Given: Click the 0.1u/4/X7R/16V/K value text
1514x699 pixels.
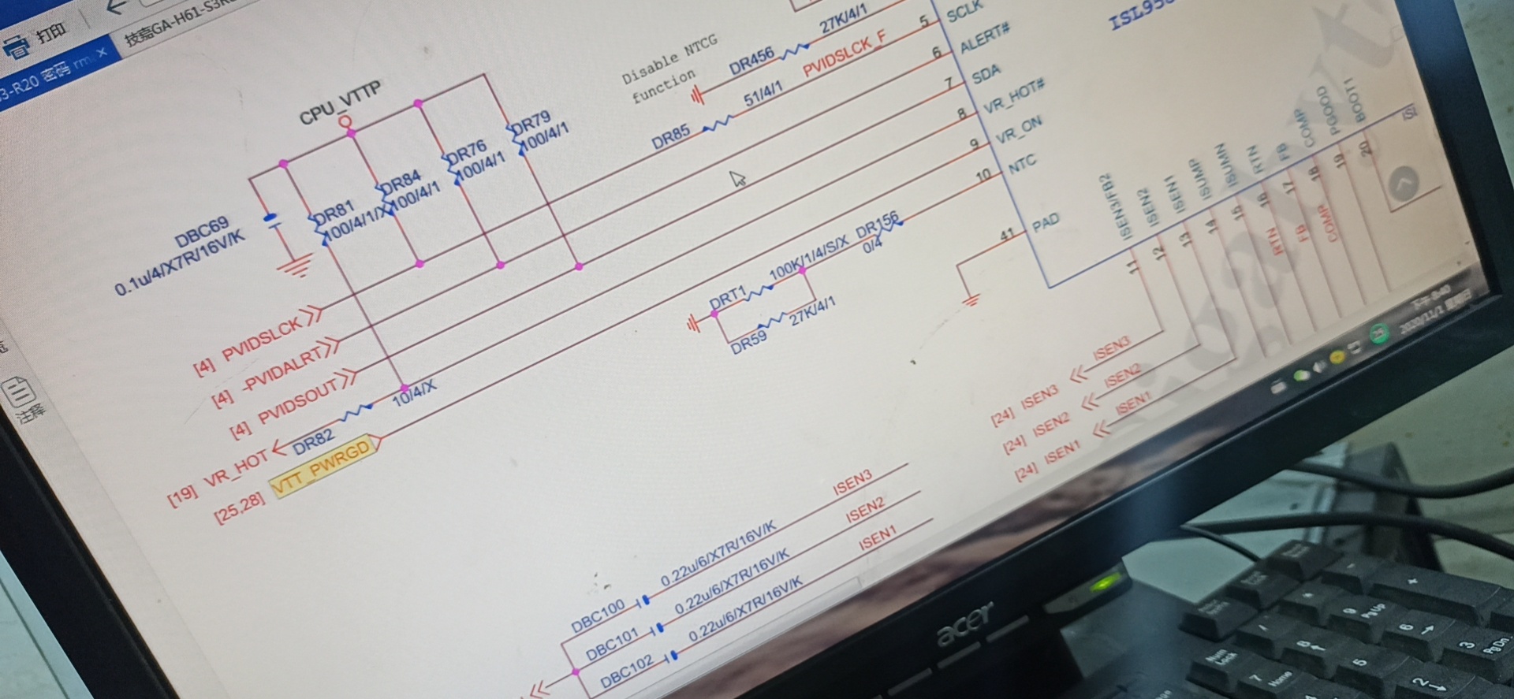Looking at the screenshot, I should coord(180,263).
